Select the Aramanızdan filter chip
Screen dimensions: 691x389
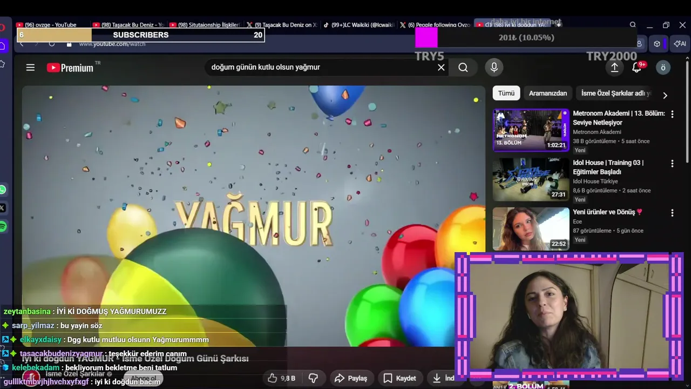coord(548,93)
